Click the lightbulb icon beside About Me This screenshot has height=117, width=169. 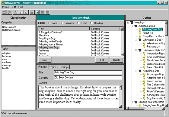[140, 33]
